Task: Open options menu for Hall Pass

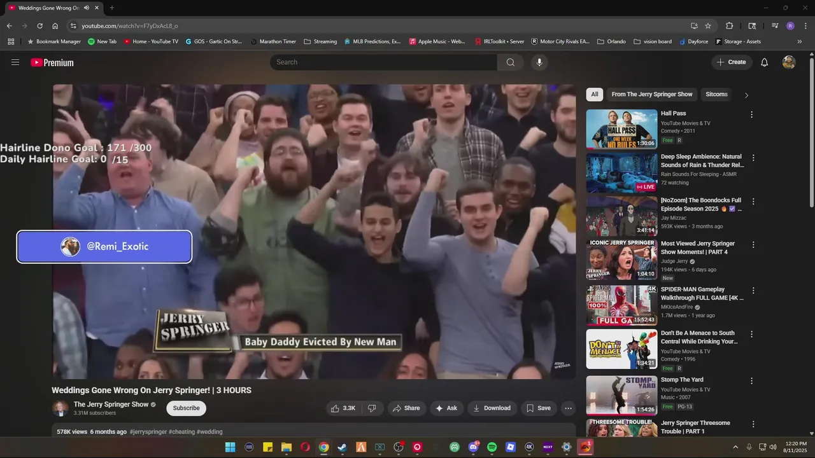Action: point(752,114)
